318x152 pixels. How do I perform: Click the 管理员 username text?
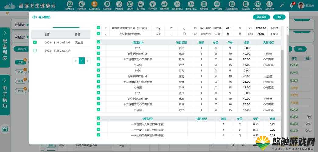(x=310, y=6)
